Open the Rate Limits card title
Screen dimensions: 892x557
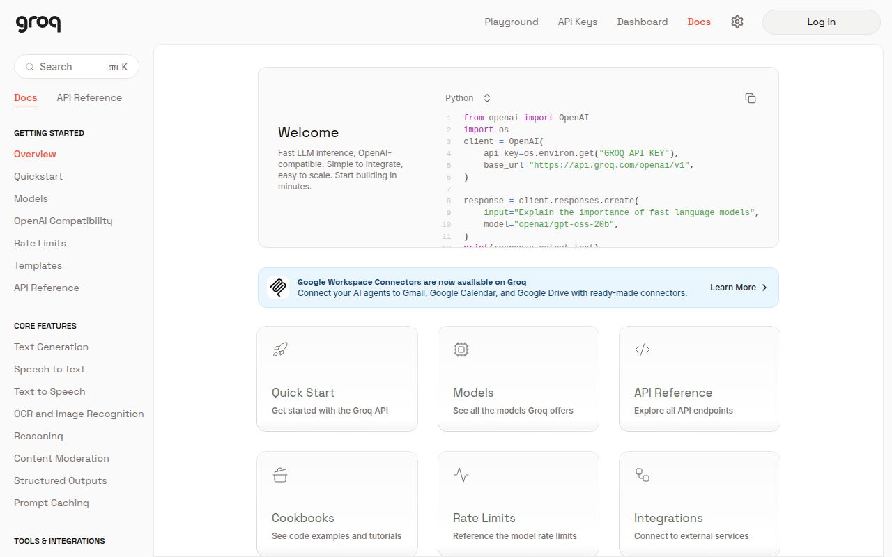coord(484,518)
